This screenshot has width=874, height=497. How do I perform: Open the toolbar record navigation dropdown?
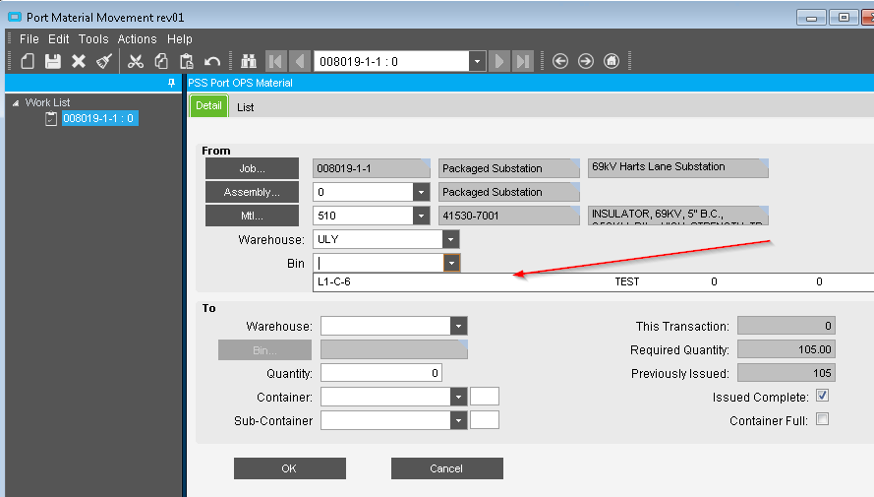[477, 61]
